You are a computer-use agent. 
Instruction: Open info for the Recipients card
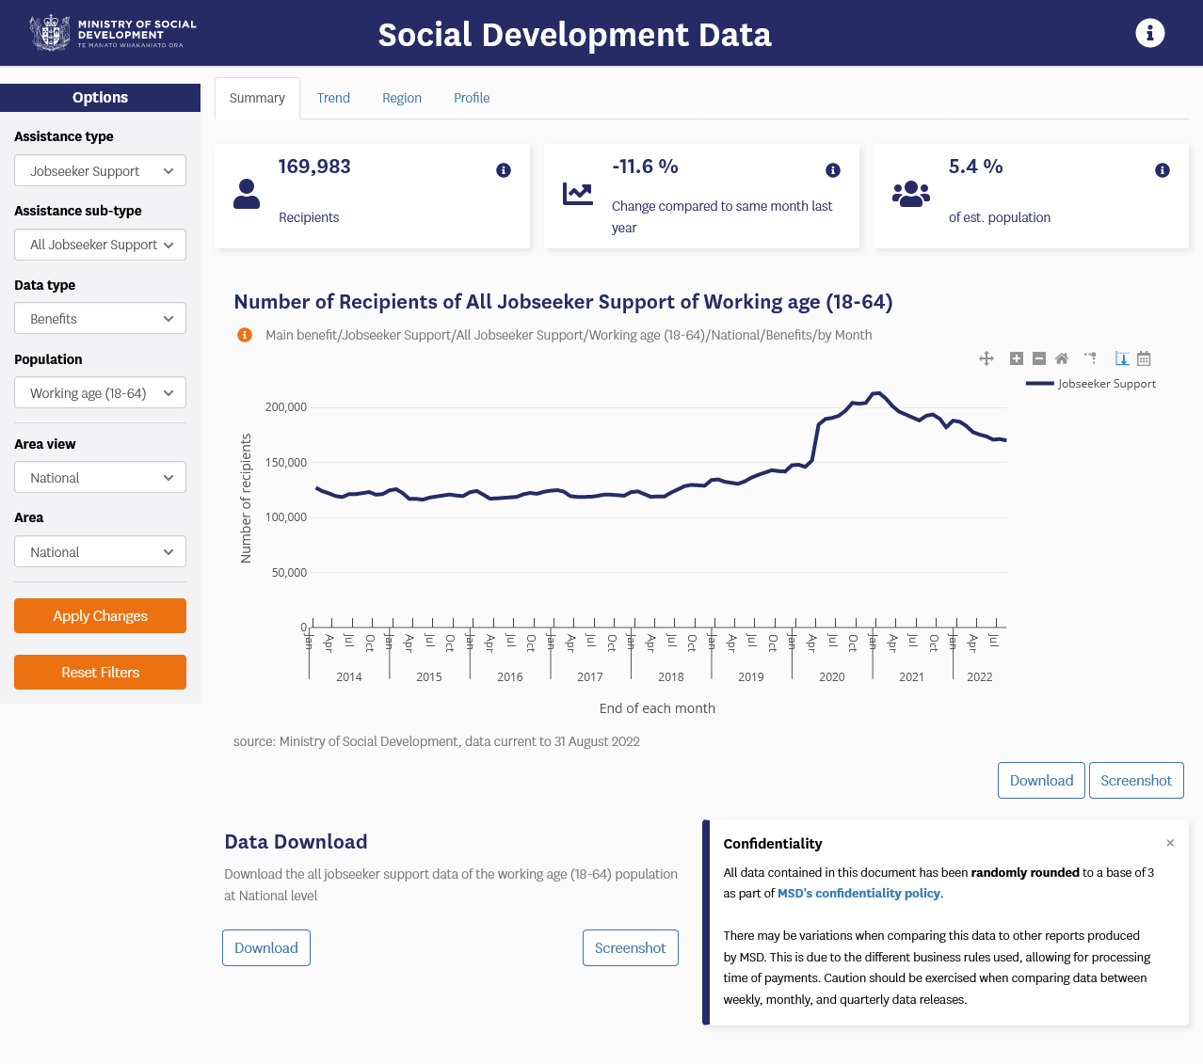[504, 170]
